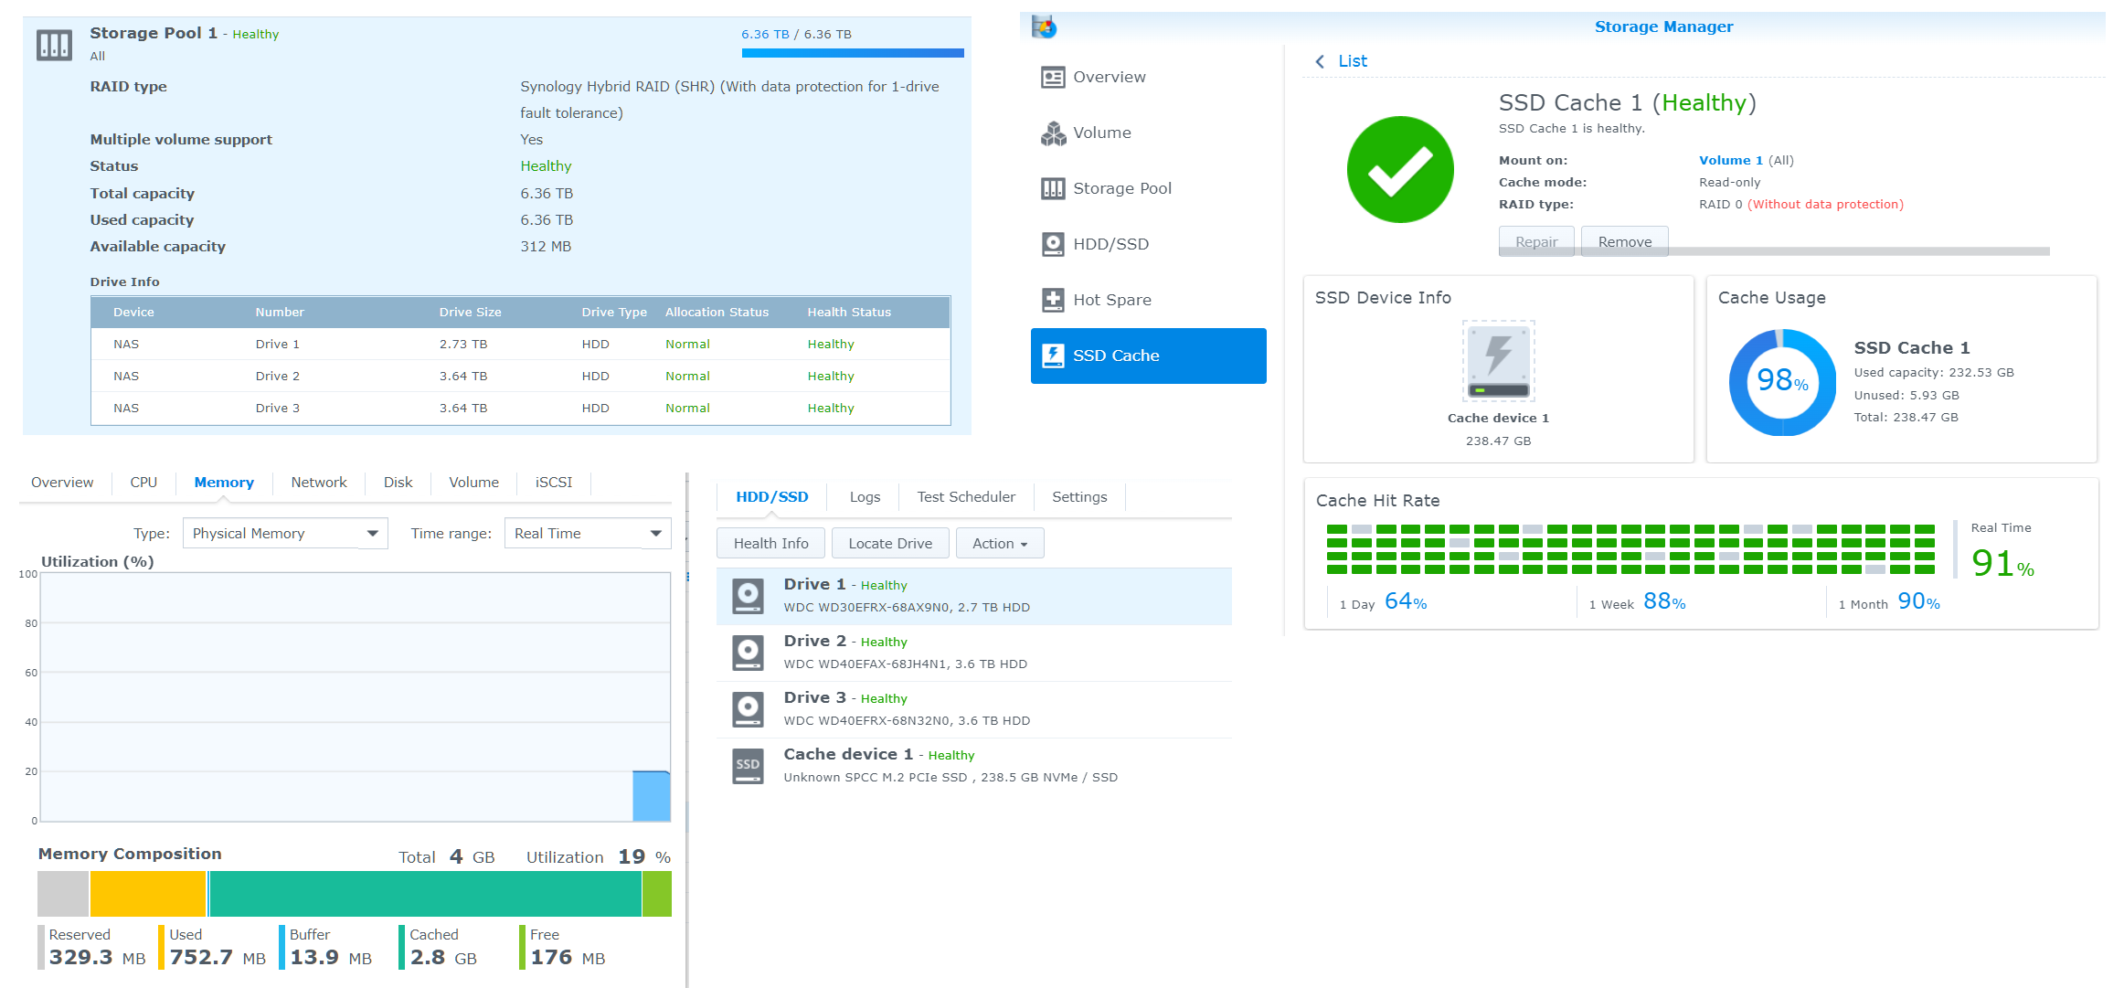Click the Drive 2 disk icon
This screenshot has width=2124, height=988.
coord(748,653)
